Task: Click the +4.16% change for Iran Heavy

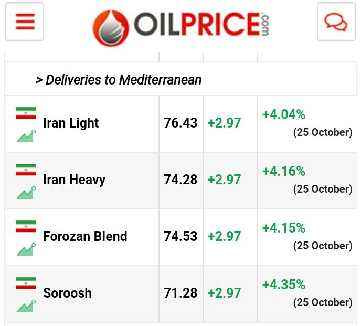Action: pos(284,171)
